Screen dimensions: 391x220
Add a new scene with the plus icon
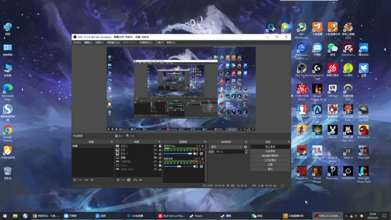pyautogui.click(x=75, y=180)
